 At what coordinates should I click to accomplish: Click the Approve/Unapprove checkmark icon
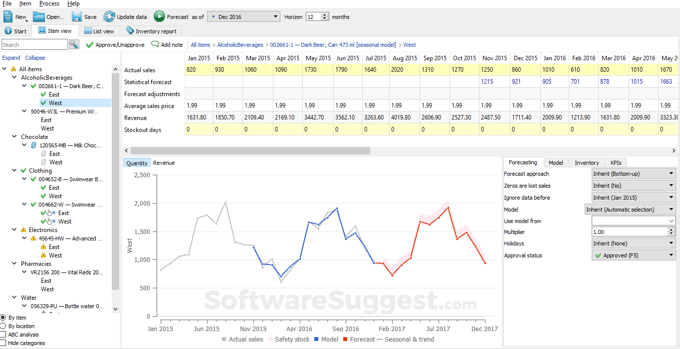(90, 45)
